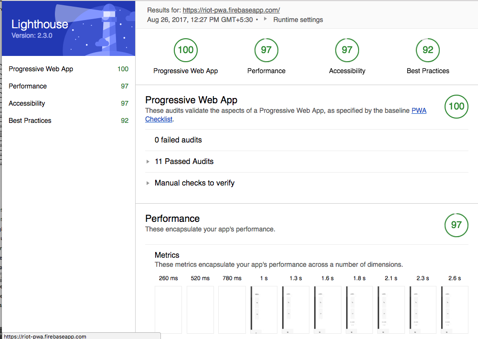Select Best Practices in the sidebar
This screenshot has width=478, height=339.
(x=30, y=120)
